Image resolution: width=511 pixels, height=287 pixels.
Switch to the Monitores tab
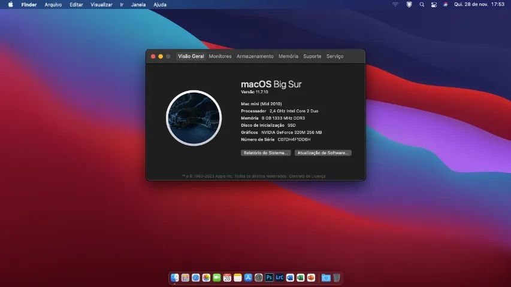[x=220, y=56]
